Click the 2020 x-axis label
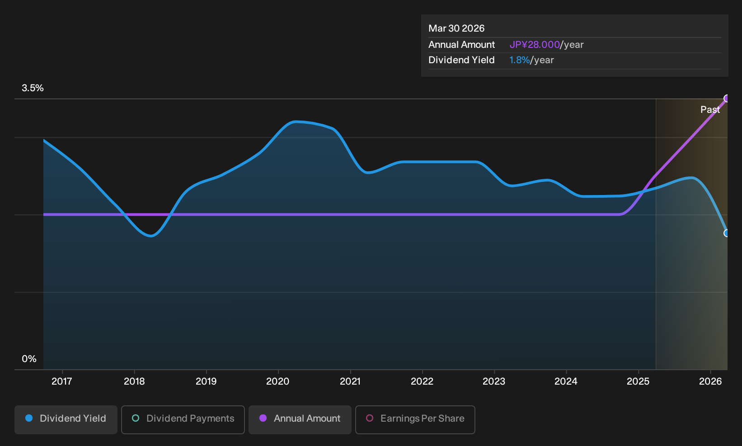The height and width of the screenshot is (446, 742). pos(278,381)
